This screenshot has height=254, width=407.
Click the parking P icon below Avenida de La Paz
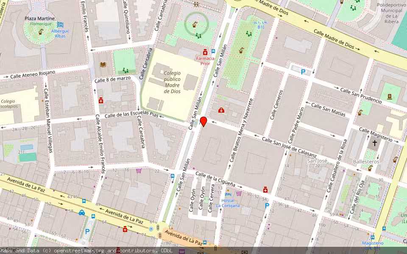[x=88, y=231]
